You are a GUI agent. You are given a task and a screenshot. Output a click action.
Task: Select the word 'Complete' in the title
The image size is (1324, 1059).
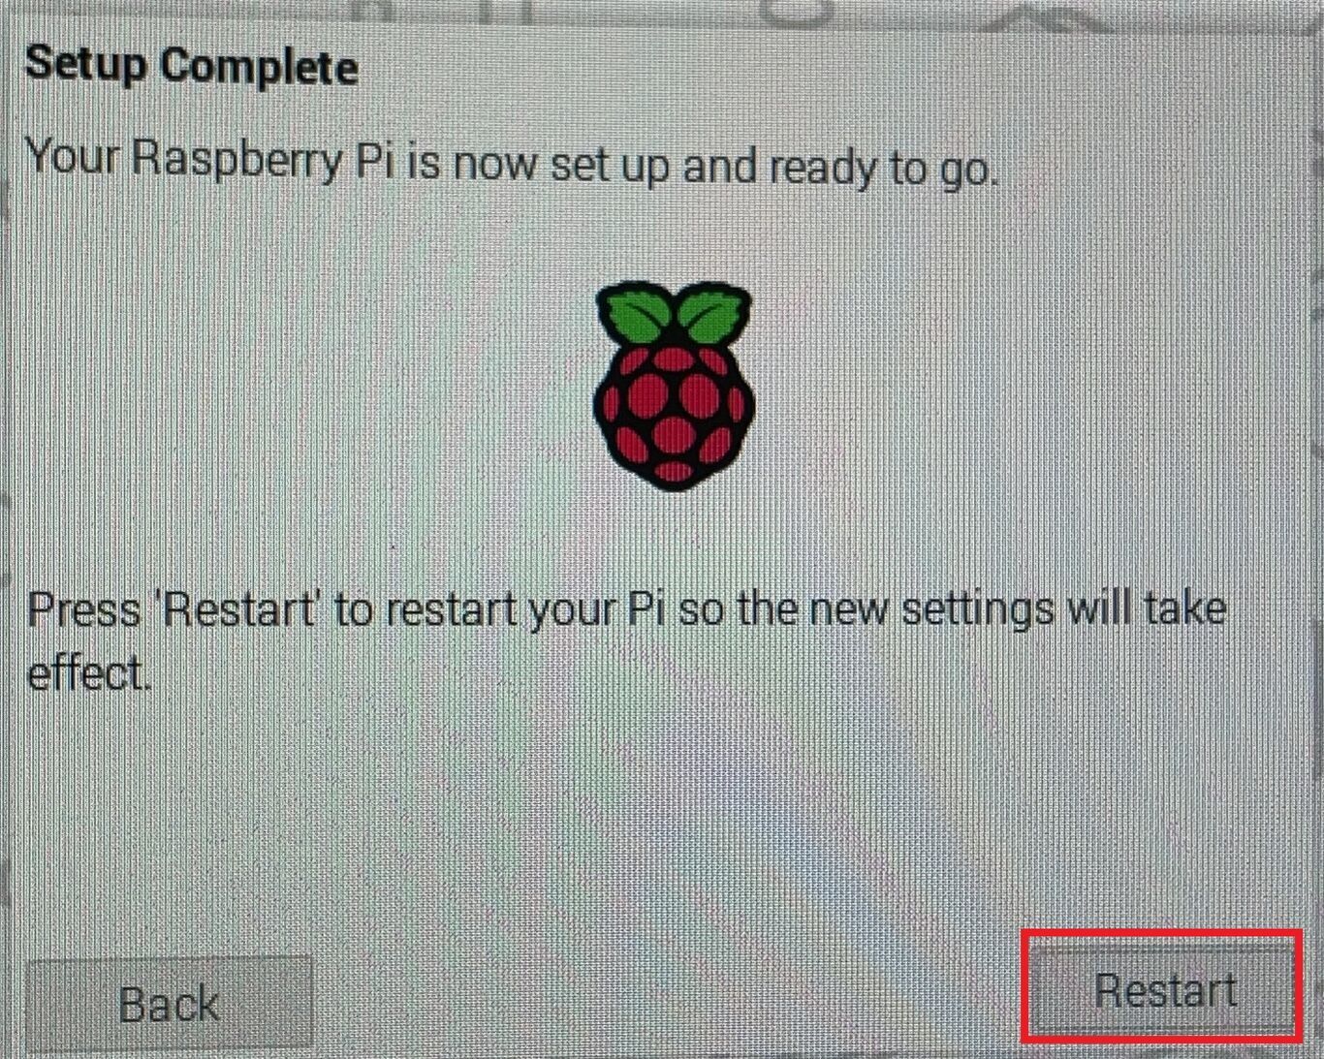tap(260, 67)
